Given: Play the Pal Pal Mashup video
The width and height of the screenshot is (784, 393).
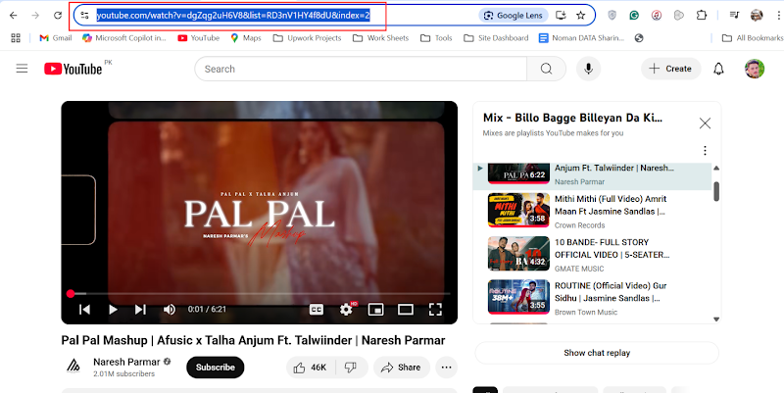Looking at the screenshot, I should tap(113, 310).
